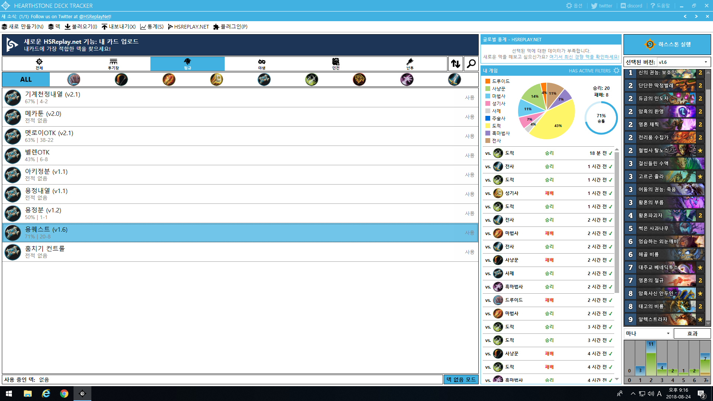Open Windows Start menu
Screen dimensions: 713x401
tap(9, 394)
